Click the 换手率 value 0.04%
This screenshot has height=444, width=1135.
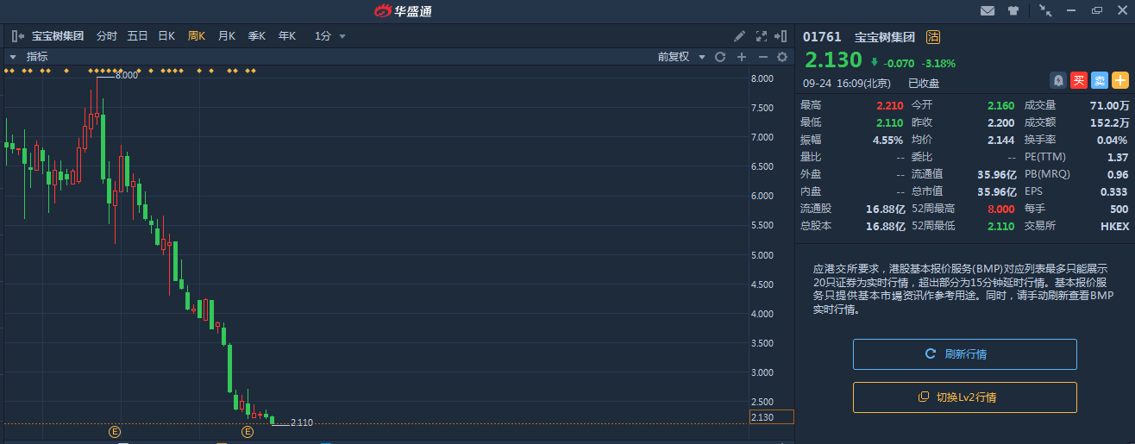click(1113, 140)
